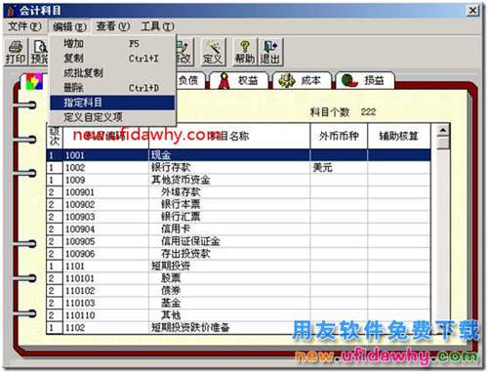
Task: Select row 100902 银行本票
Action: [x=239, y=205]
